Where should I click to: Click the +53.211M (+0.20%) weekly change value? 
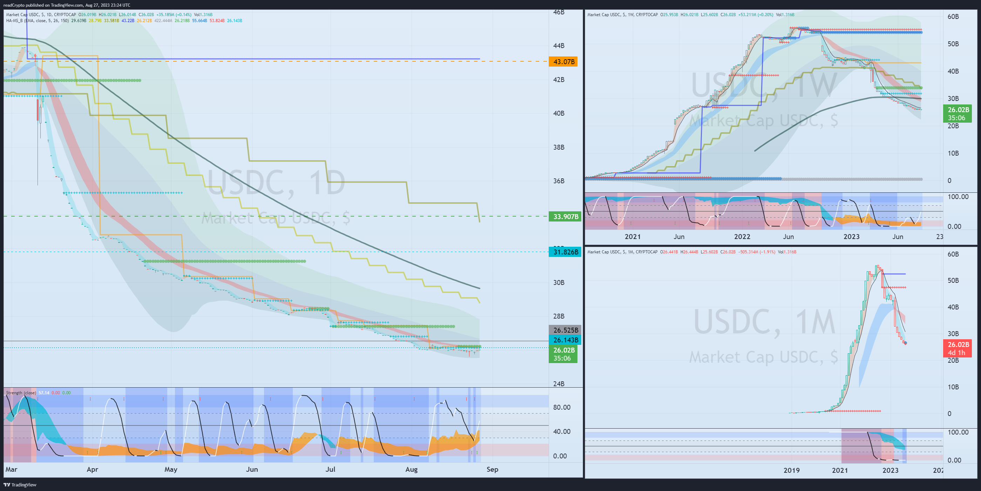(x=756, y=14)
